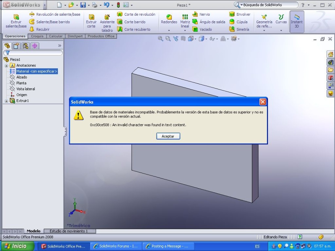Close the SolidWorks error dialog

tap(263, 102)
